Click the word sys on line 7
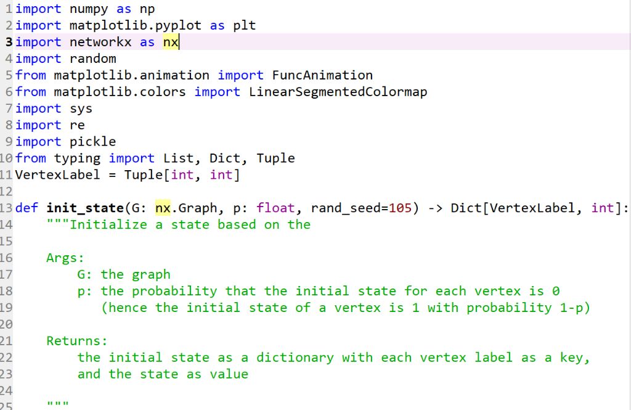The width and height of the screenshot is (631, 410). tap(81, 109)
